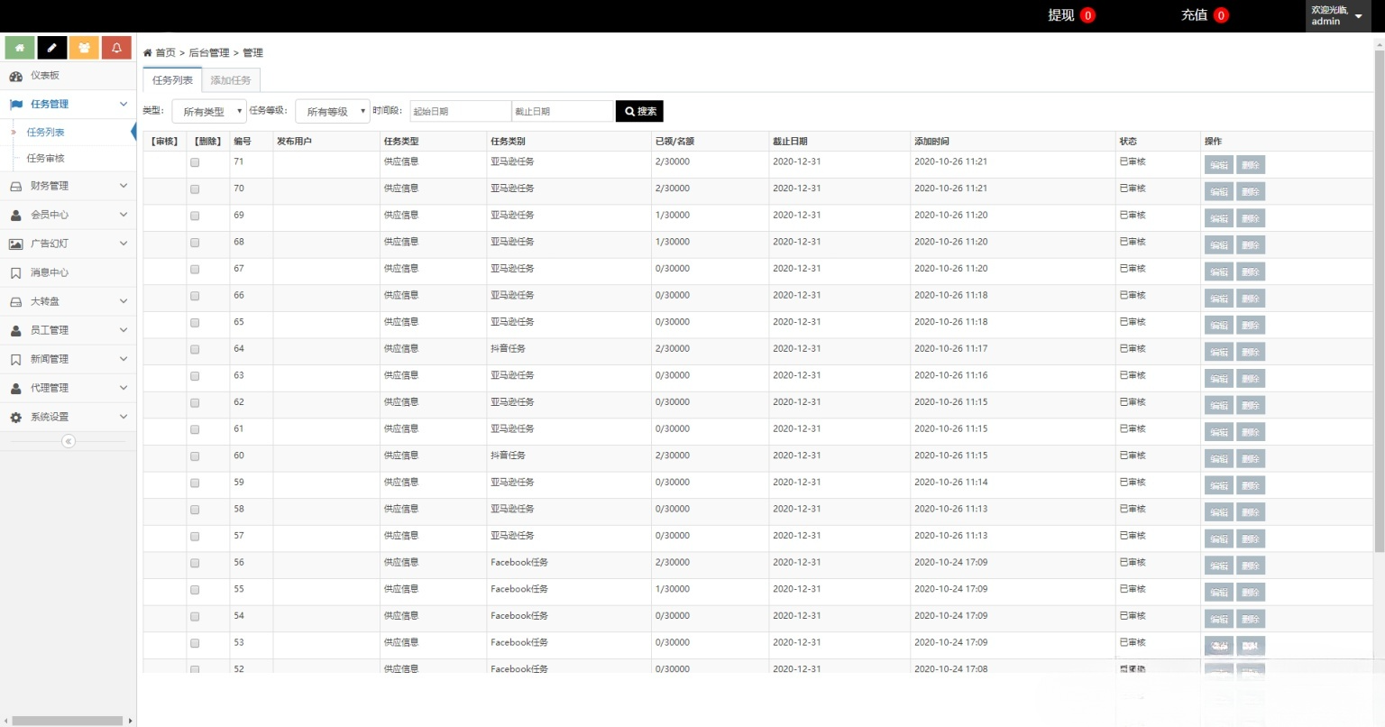1385x727 pixels.
Task: Click the green home shortcut icon
Action: coord(20,48)
